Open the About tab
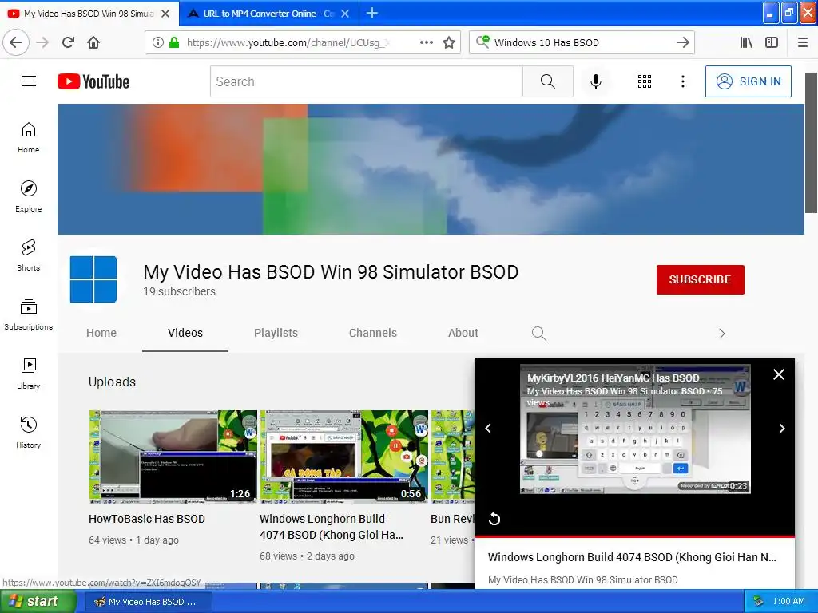818x613 pixels. [x=463, y=333]
